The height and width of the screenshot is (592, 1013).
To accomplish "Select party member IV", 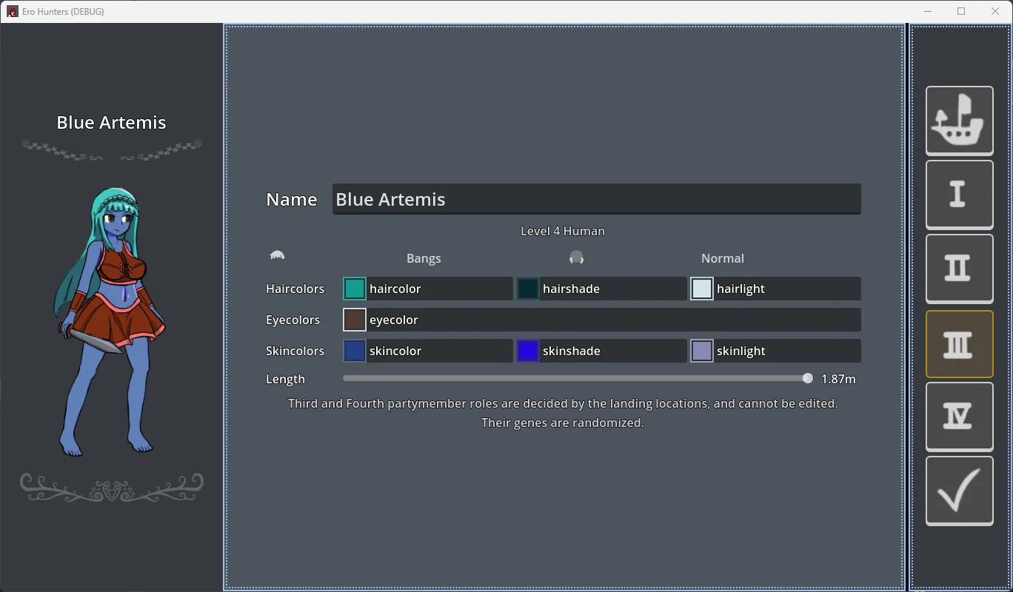I will tap(959, 417).
